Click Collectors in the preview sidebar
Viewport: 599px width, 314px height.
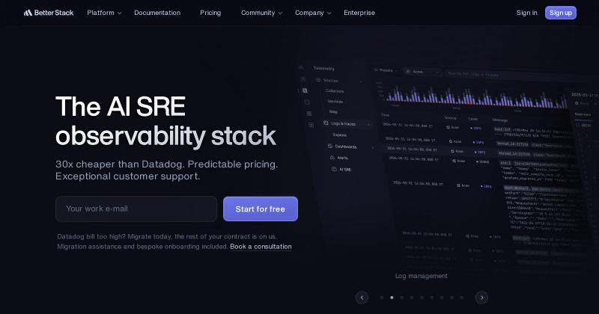[335, 90]
